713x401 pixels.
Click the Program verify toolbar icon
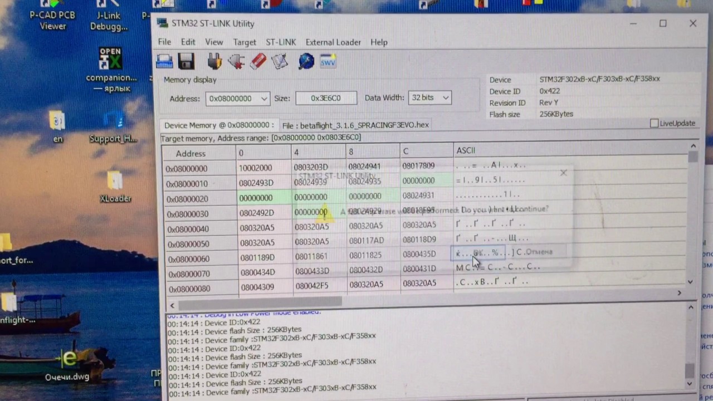(x=280, y=61)
